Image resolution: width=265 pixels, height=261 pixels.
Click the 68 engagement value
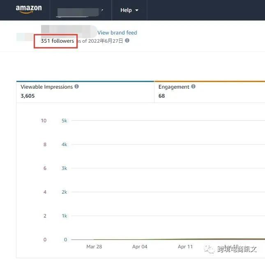(x=161, y=96)
